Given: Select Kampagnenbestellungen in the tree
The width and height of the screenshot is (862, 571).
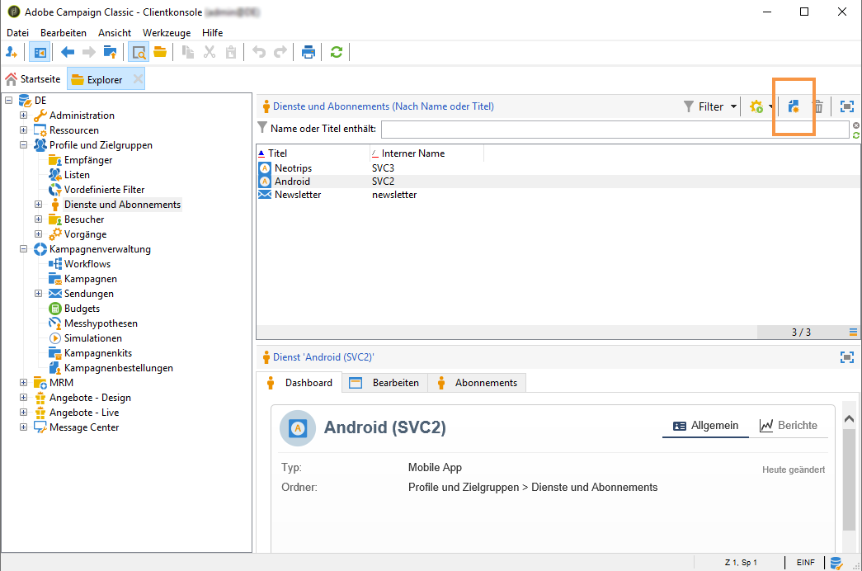Looking at the screenshot, I should (119, 367).
